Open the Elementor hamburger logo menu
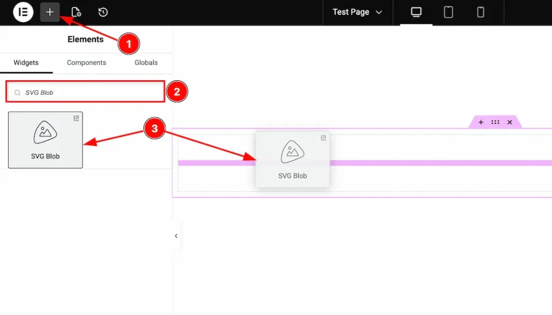Screen dimensions: 552x315 coord(23,12)
